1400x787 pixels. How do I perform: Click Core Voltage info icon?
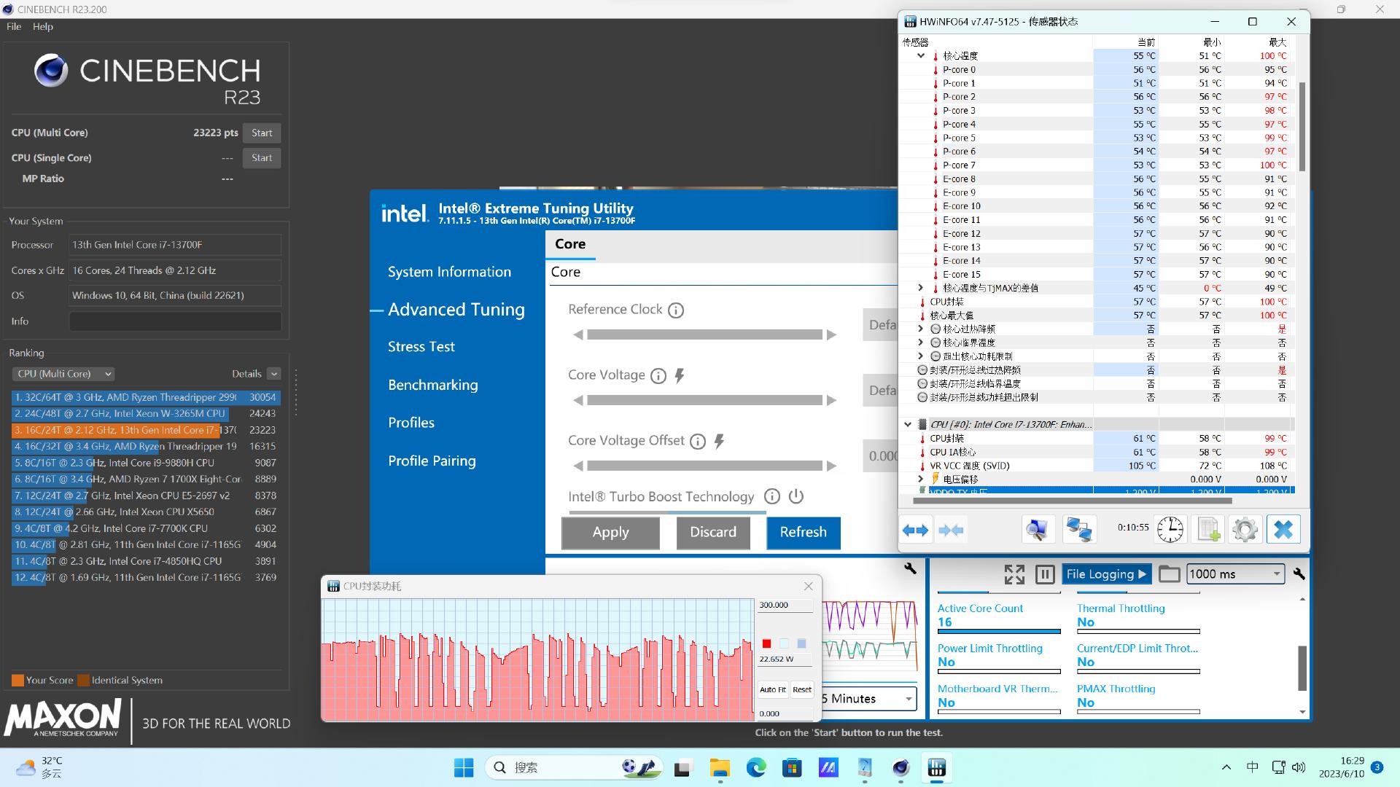point(658,376)
